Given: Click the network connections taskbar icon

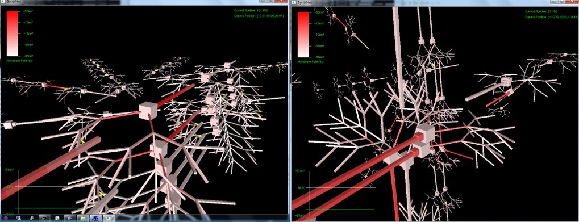Looking at the screenshot, I should [31, 219].
